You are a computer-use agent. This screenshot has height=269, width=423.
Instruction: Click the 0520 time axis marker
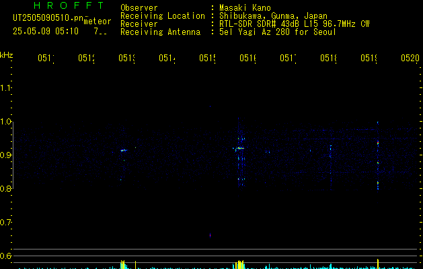tap(410, 58)
